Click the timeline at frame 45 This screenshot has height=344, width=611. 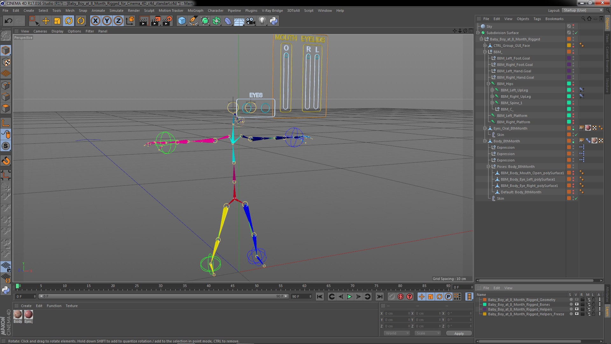[233, 286]
